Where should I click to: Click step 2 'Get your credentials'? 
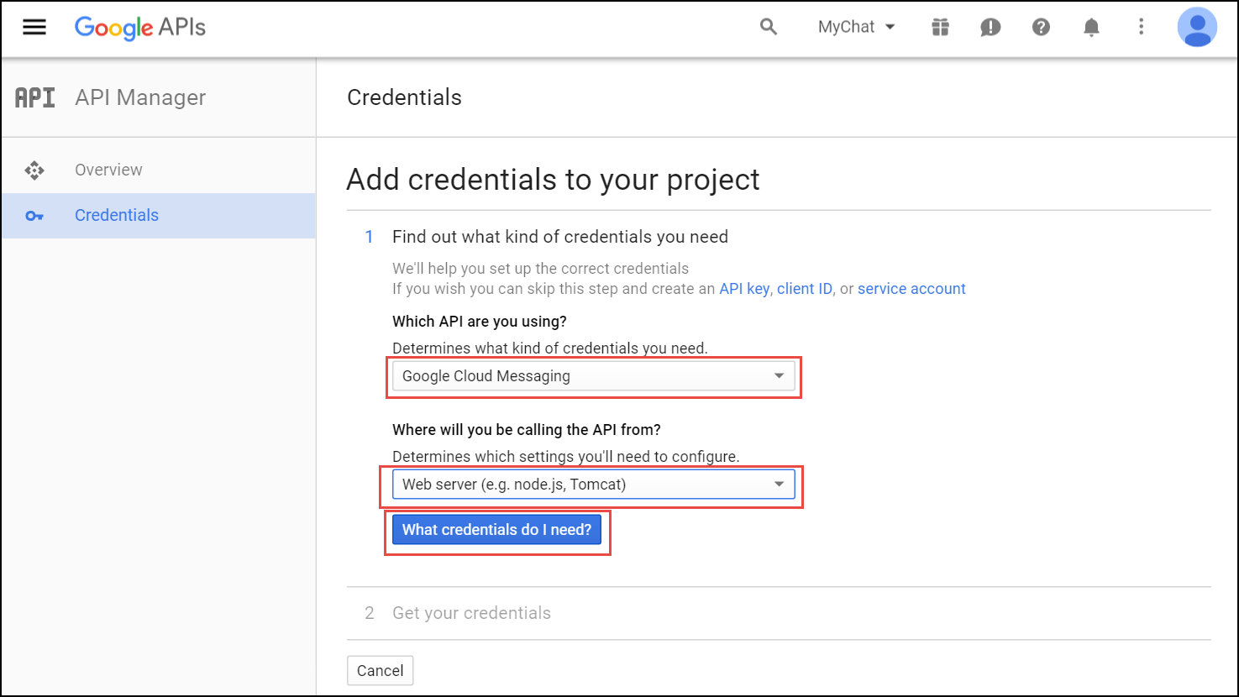(471, 613)
